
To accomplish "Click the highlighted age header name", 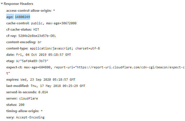I will (x=10, y=17).
